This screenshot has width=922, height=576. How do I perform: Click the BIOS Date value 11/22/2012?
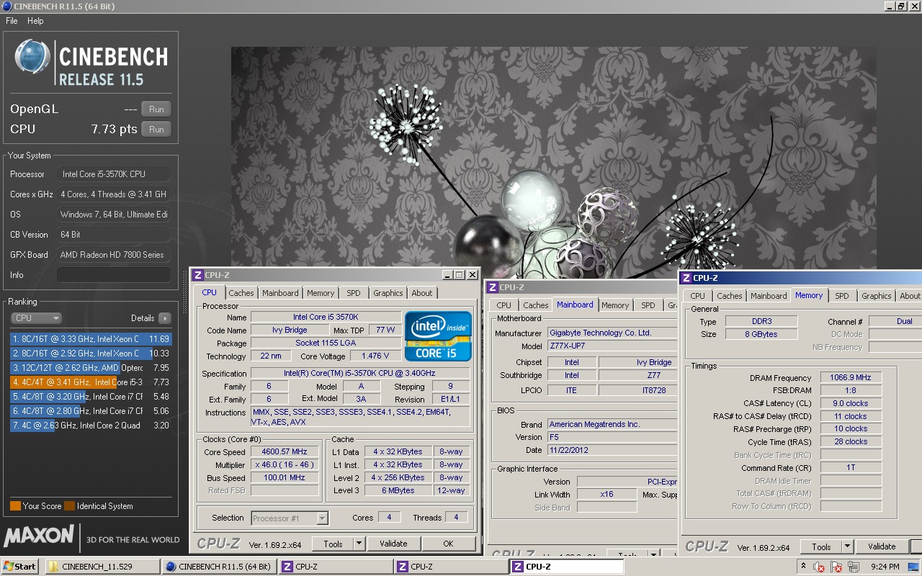tap(612, 450)
